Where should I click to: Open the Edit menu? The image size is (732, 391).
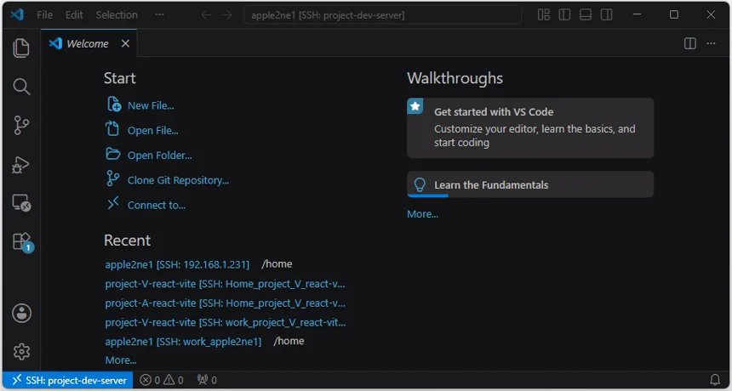click(x=74, y=15)
